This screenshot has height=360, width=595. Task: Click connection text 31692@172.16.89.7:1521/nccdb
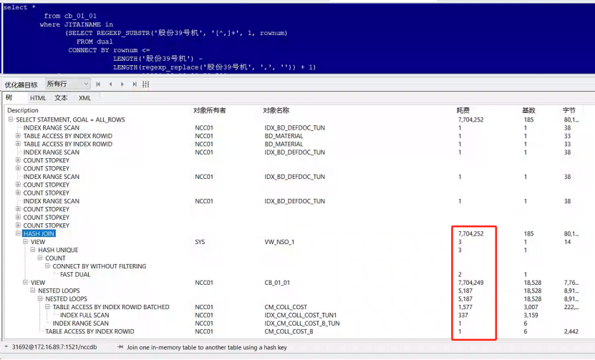pyautogui.click(x=54, y=346)
